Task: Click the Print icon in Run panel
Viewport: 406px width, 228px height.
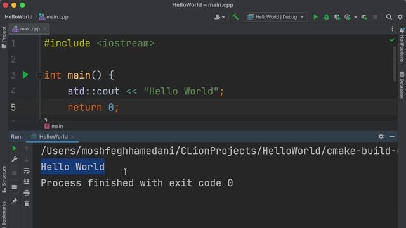Action: (27, 193)
